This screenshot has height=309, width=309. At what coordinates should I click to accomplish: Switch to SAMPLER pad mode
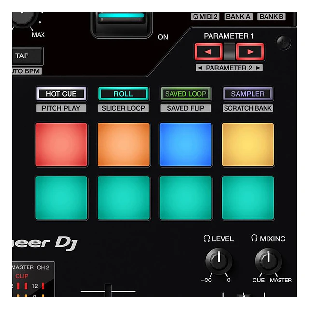coord(248,94)
